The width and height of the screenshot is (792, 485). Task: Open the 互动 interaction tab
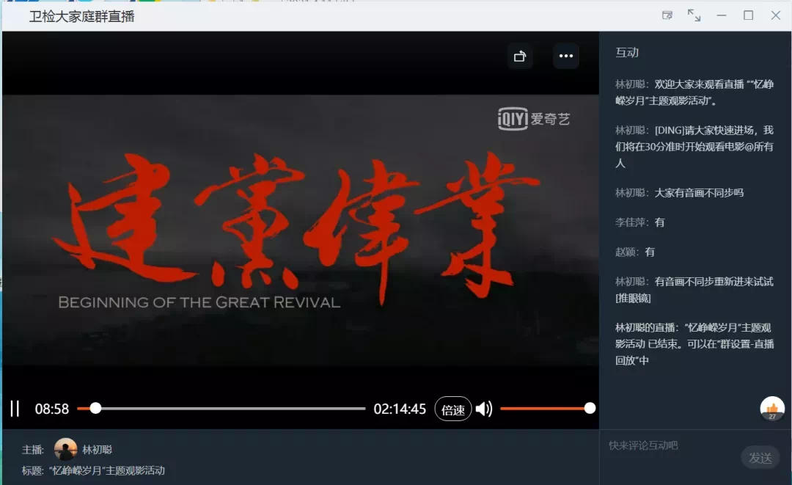pyautogui.click(x=627, y=53)
